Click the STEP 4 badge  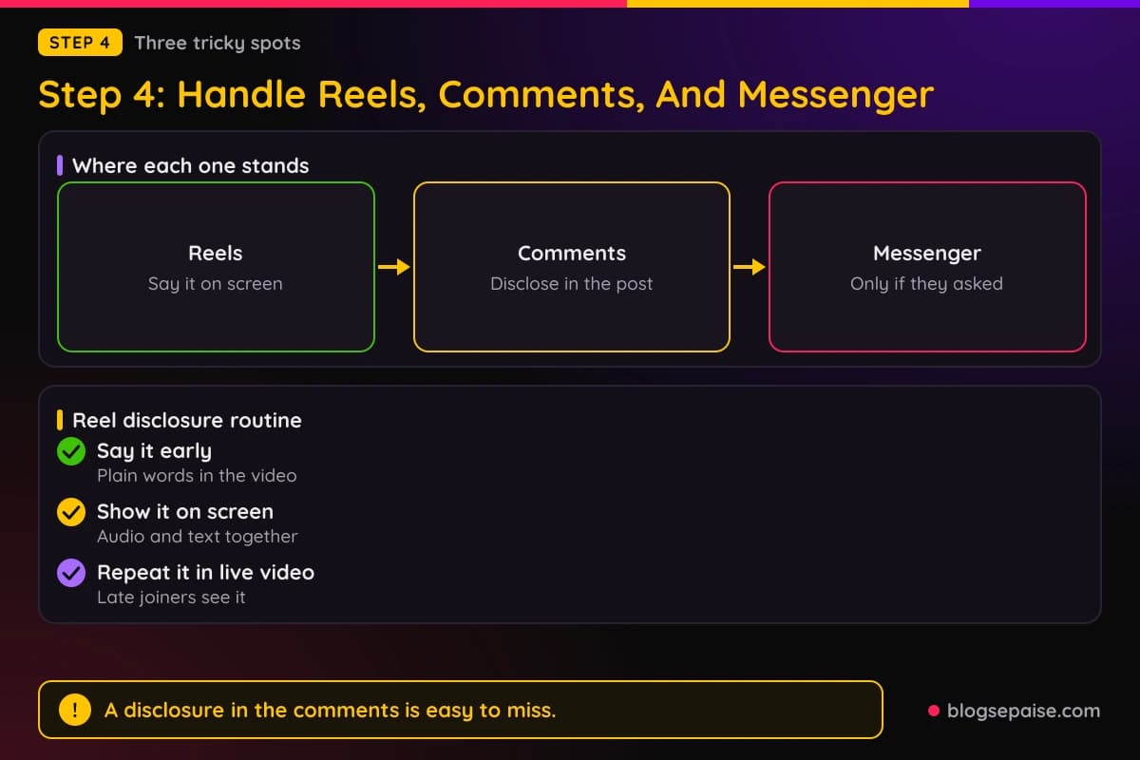[80, 43]
